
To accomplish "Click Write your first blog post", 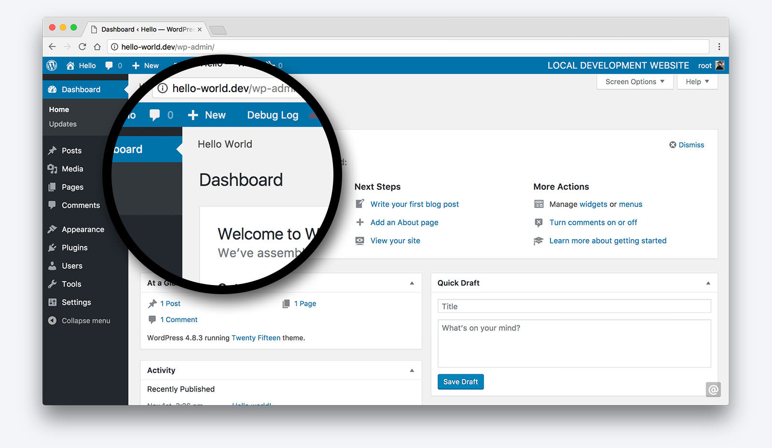I will [414, 204].
